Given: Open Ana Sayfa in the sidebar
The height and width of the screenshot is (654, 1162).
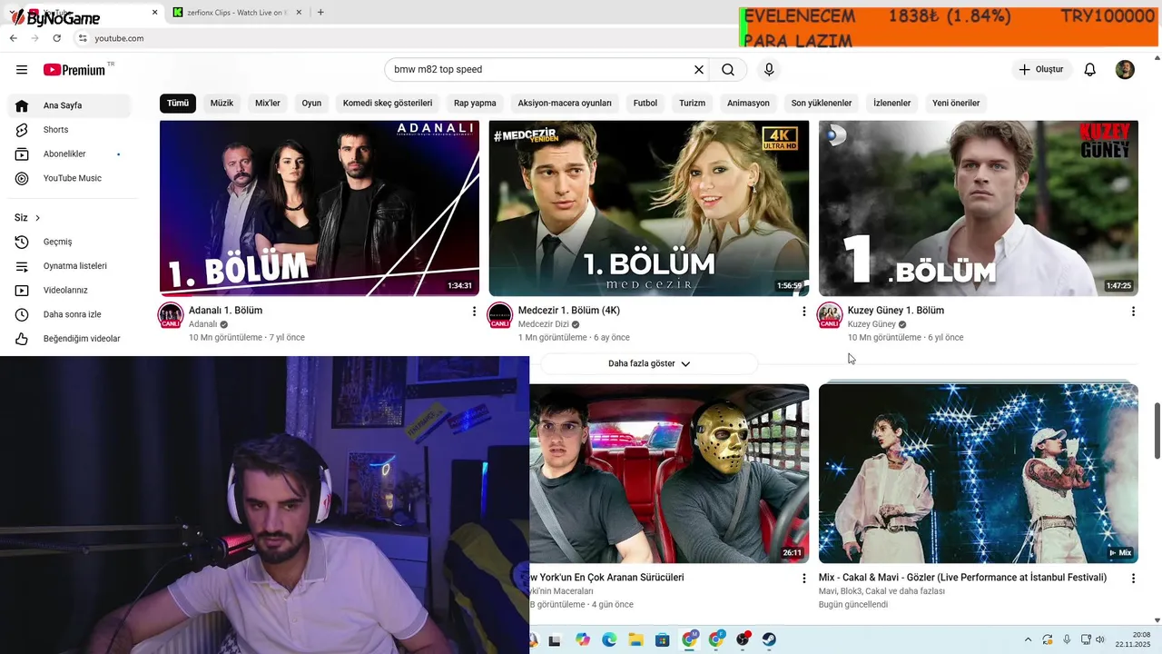Looking at the screenshot, I should [x=69, y=105].
